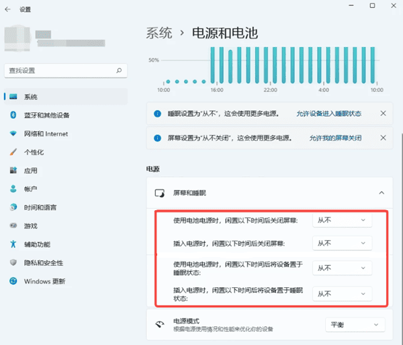
Task: Click the 电源和电池 page title
Action: tap(225, 33)
